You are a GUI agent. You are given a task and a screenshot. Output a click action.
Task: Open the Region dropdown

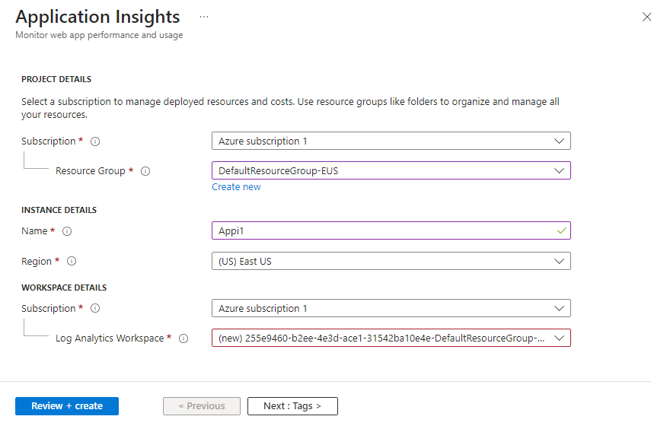pos(391,261)
